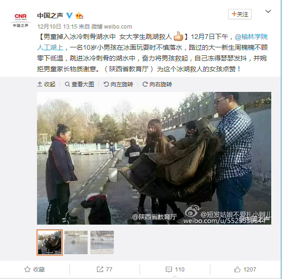Image resolution: width=282 pixels, height=279 pixels.
Task: Rotate the image right with 向右旋转
Action: pos(157,84)
